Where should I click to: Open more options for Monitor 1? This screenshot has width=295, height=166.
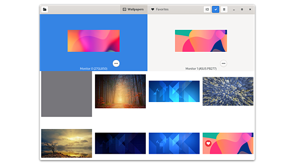(x=223, y=63)
